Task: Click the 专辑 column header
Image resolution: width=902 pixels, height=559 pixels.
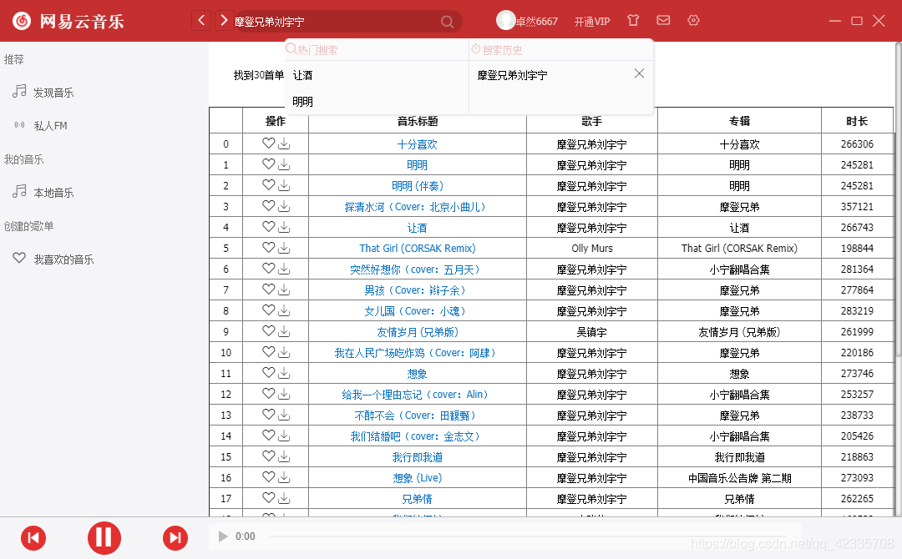Action: tap(739, 121)
